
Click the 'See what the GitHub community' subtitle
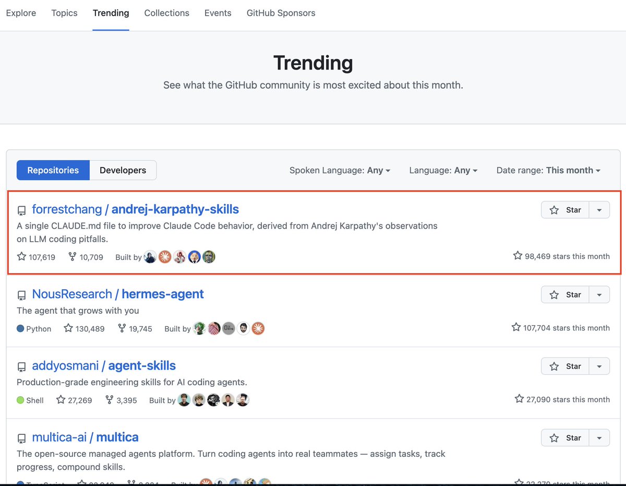tap(313, 85)
